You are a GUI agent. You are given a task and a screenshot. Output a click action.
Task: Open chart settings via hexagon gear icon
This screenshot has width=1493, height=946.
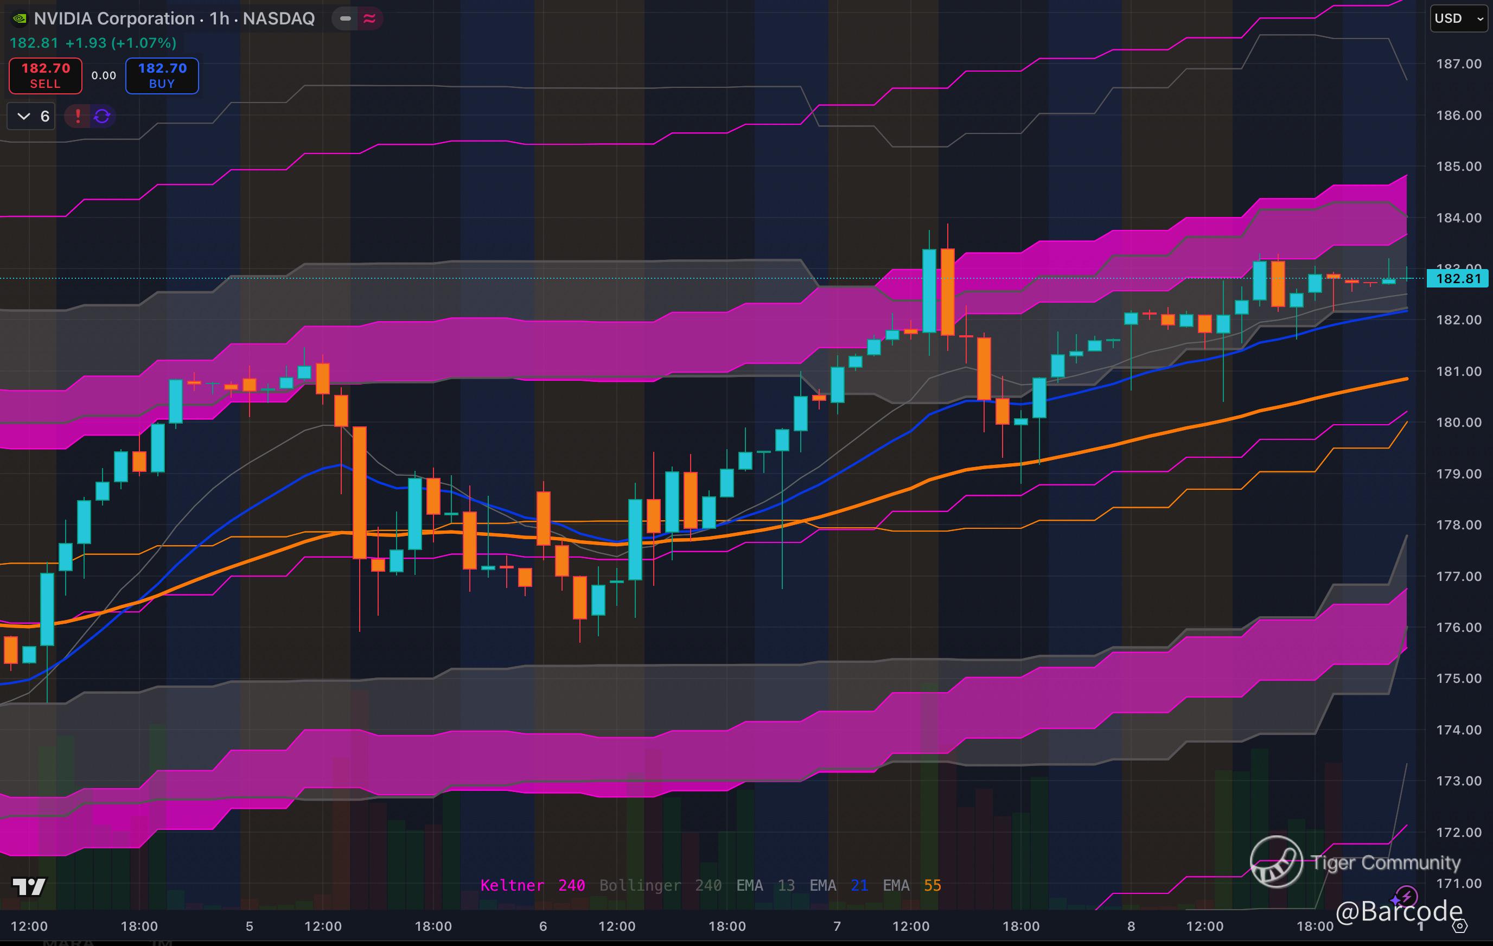tap(1460, 926)
